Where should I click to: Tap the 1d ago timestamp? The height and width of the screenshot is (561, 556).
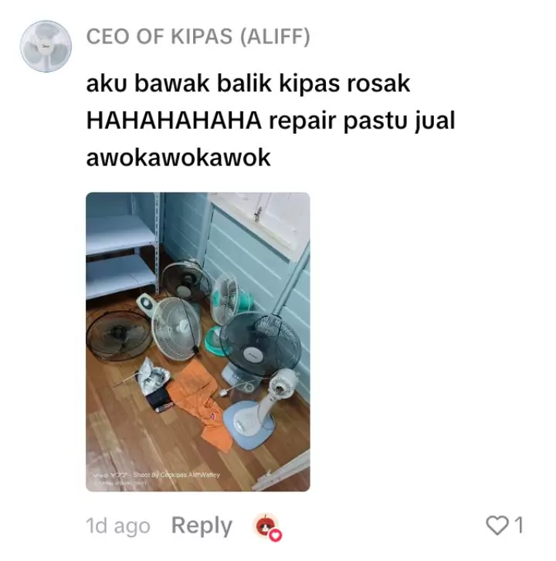118,526
